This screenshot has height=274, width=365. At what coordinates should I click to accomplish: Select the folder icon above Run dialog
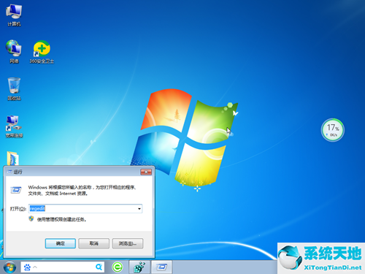[13, 158]
